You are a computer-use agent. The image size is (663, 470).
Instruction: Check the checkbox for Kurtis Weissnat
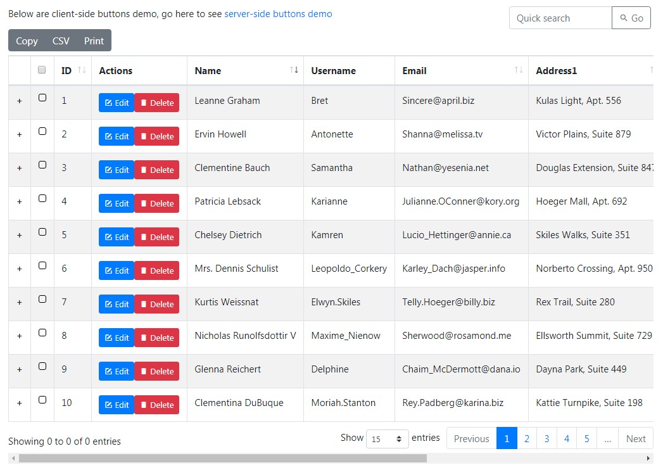click(42, 298)
